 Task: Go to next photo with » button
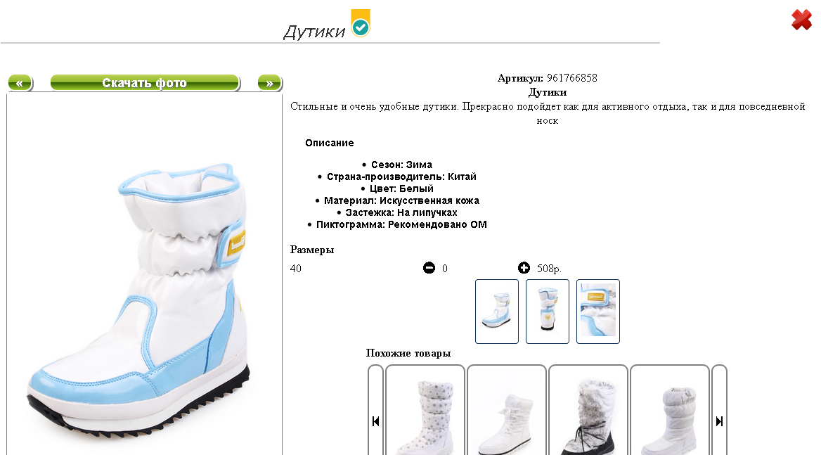(270, 83)
